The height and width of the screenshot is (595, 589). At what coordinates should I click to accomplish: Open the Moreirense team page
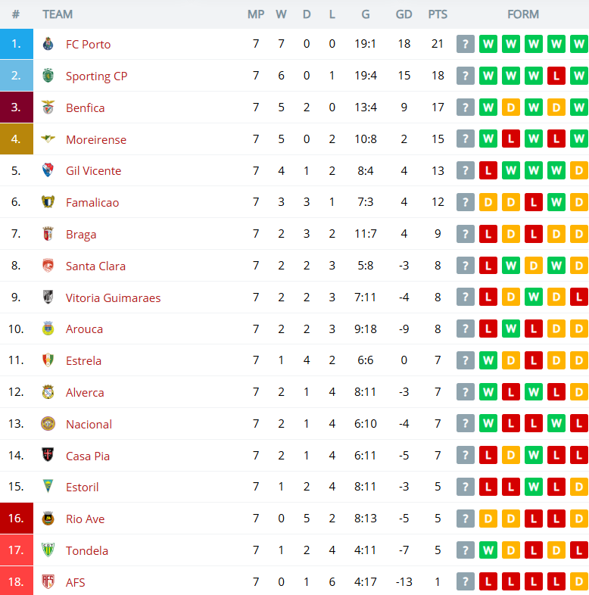coord(96,139)
